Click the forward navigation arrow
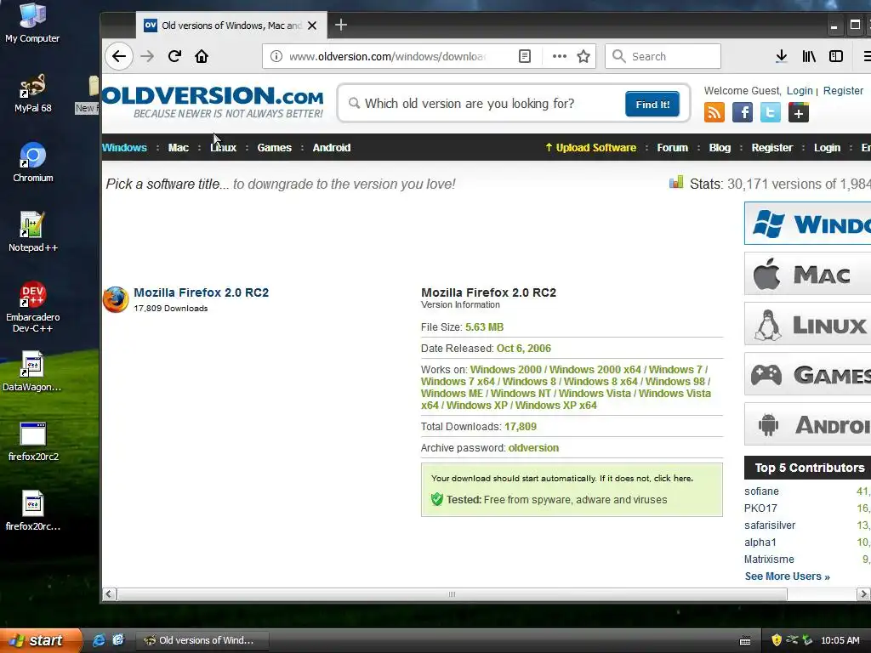 point(147,56)
